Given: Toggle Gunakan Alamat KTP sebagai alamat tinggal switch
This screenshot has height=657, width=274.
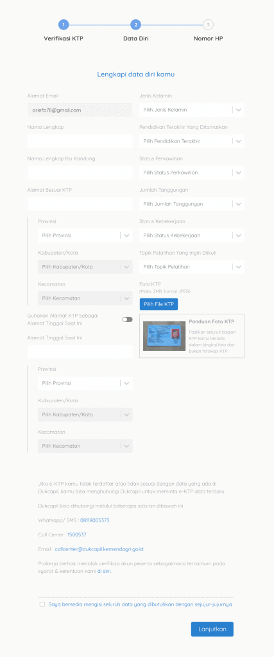Looking at the screenshot, I should pyautogui.click(x=127, y=320).
